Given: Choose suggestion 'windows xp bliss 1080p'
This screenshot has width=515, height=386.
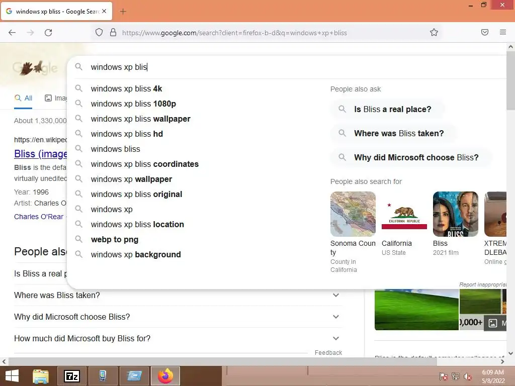Looking at the screenshot, I should coord(133,104).
